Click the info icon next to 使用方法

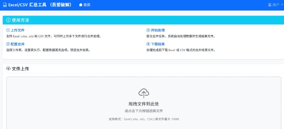click(8, 20)
